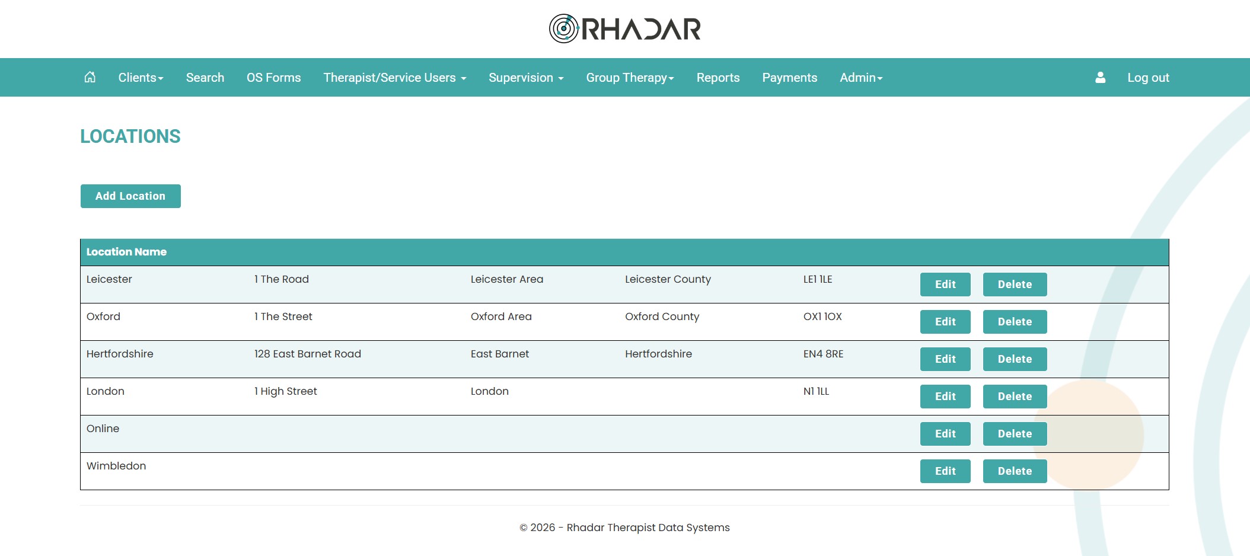Click the 'Oxford County' cell
Screen dimensions: 1250x556
[x=662, y=317]
